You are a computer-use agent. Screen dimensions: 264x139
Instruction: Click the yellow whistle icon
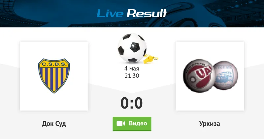(x=151, y=59)
